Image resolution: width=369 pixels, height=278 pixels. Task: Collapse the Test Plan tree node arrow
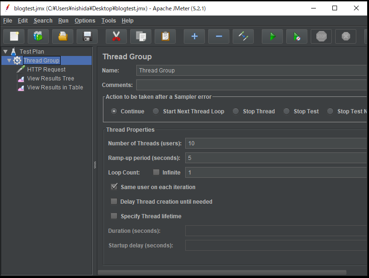point(6,51)
